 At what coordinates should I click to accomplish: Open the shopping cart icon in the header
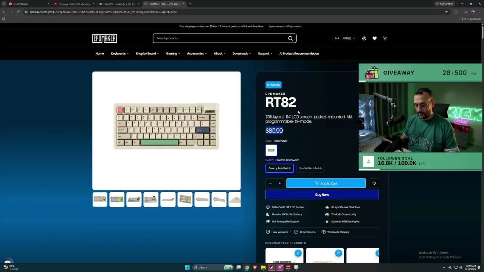click(x=385, y=38)
